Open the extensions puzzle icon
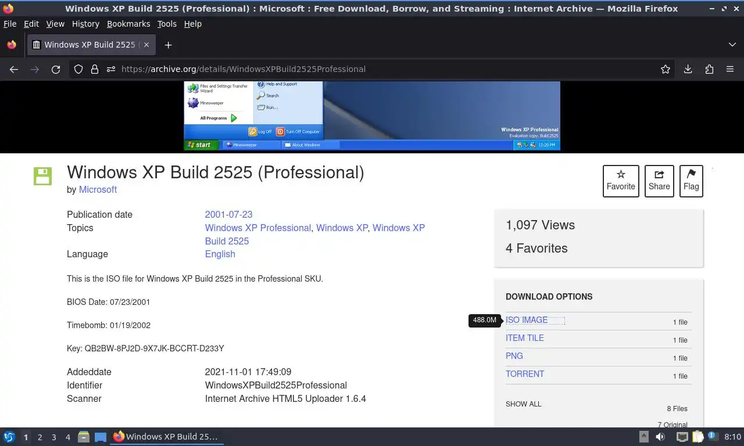 (x=709, y=69)
